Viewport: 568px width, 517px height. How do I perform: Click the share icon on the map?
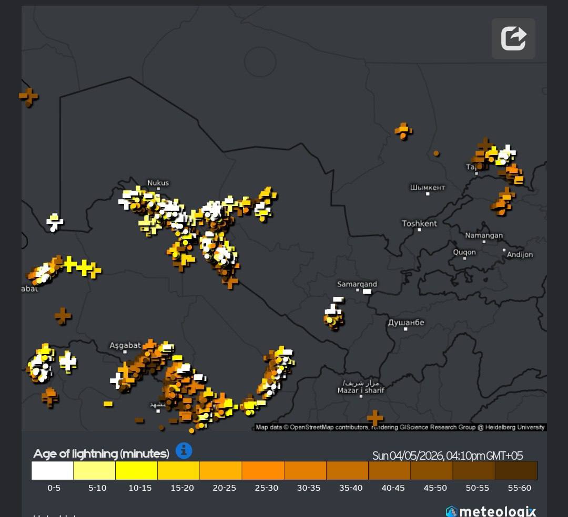coord(513,38)
